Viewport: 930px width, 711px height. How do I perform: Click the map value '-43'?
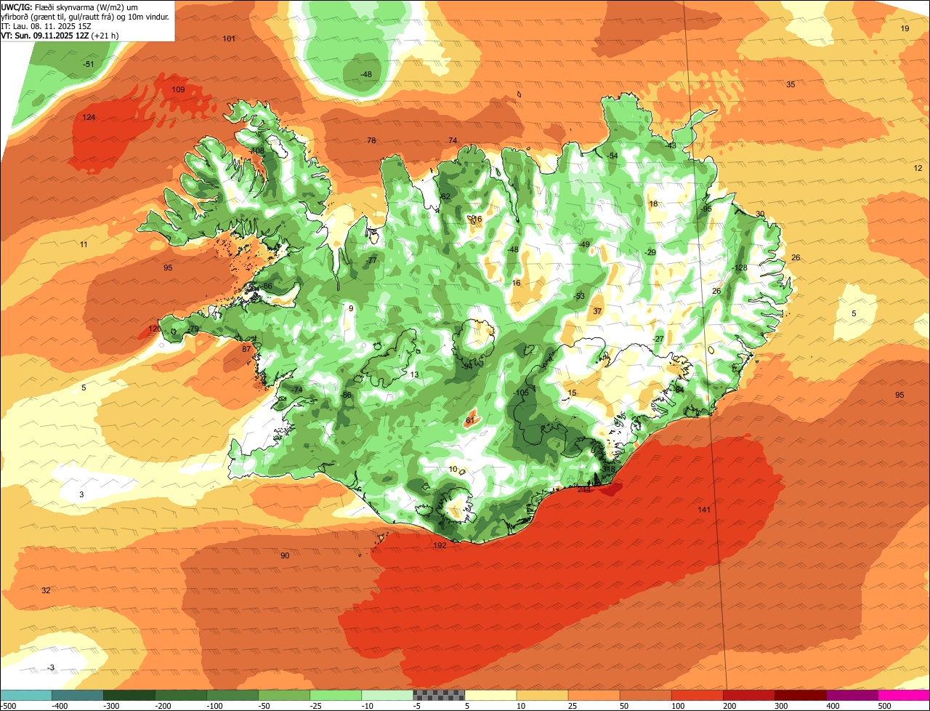tap(671, 145)
